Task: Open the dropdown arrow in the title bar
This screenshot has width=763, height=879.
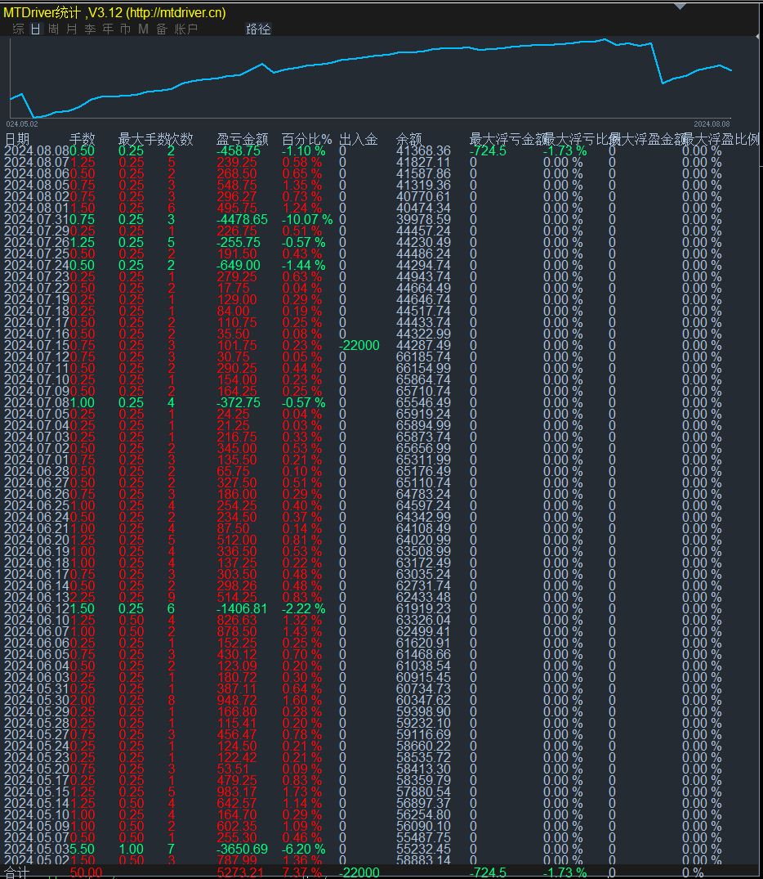Action: (679, 7)
